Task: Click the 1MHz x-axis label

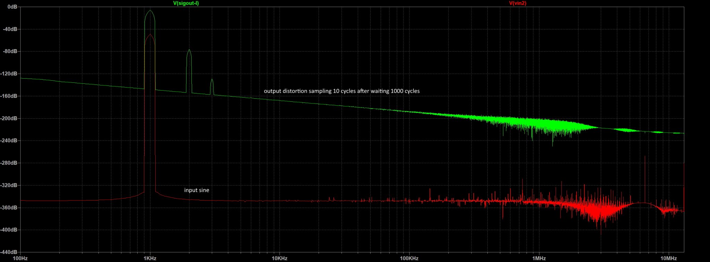Action: 539,258
